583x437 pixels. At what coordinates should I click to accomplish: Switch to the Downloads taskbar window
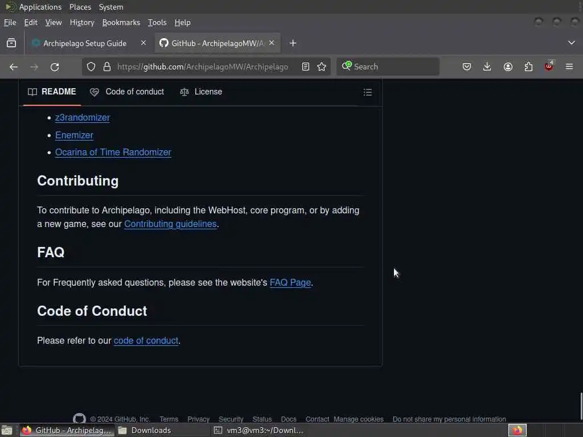tap(163, 430)
